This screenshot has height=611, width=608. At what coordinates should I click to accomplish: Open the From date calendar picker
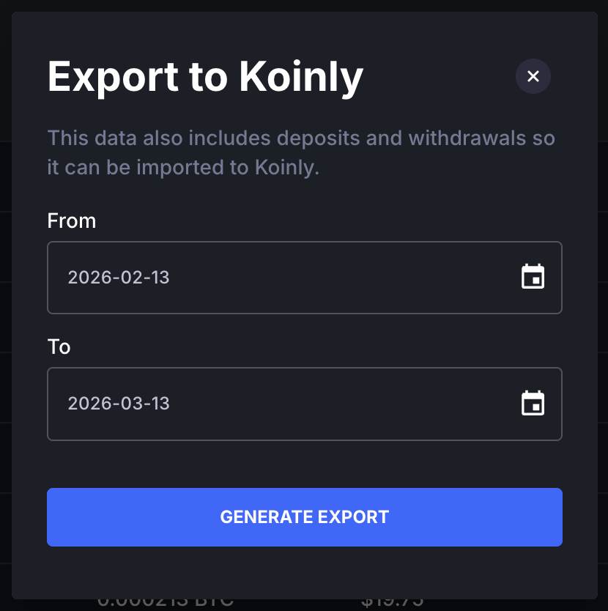(533, 277)
